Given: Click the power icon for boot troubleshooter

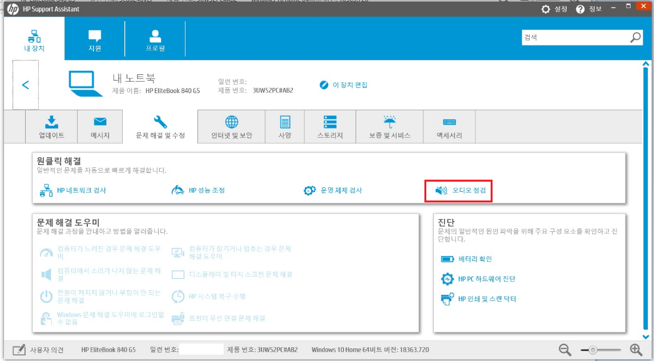Looking at the screenshot, I should (46, 296).
